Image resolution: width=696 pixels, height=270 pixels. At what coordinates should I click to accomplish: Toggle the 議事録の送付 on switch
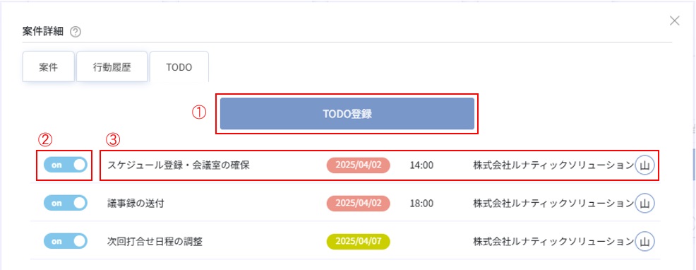coord(65,203)
